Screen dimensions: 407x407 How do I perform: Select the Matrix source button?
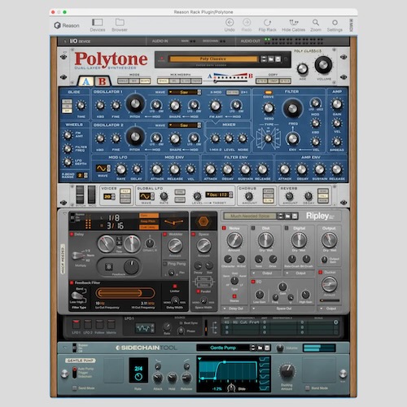[x=112, y=324]
